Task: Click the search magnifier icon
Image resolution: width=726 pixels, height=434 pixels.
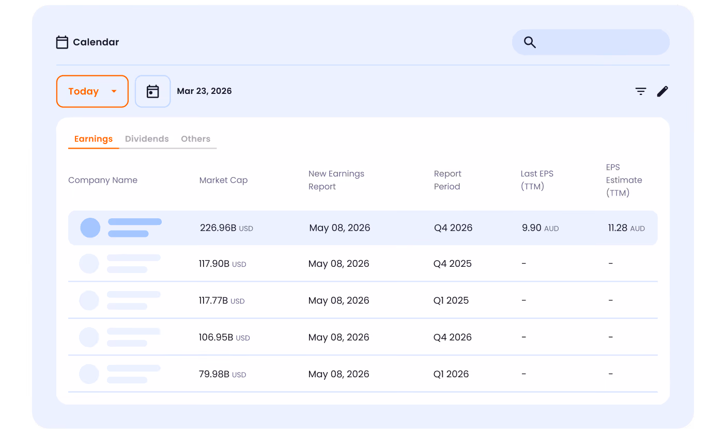Action: click(x=530, y=42)
